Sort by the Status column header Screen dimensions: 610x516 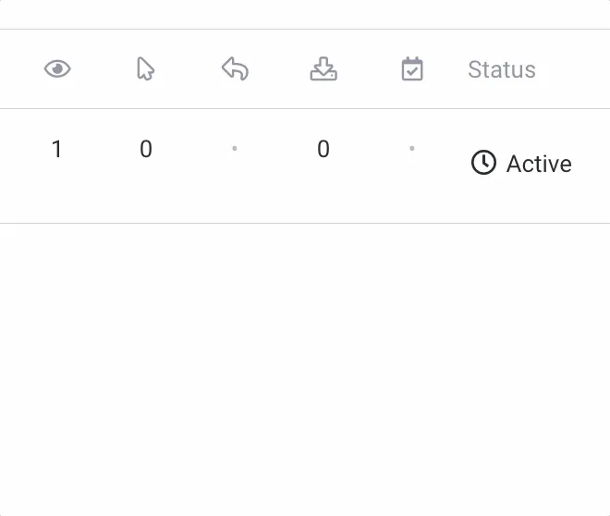[502, 69]
